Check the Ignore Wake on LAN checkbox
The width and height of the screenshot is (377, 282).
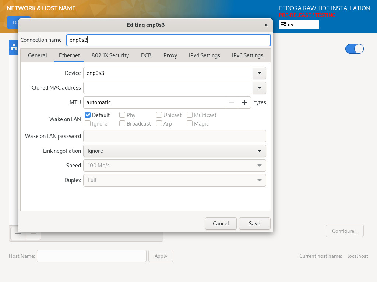coord(88,123)
